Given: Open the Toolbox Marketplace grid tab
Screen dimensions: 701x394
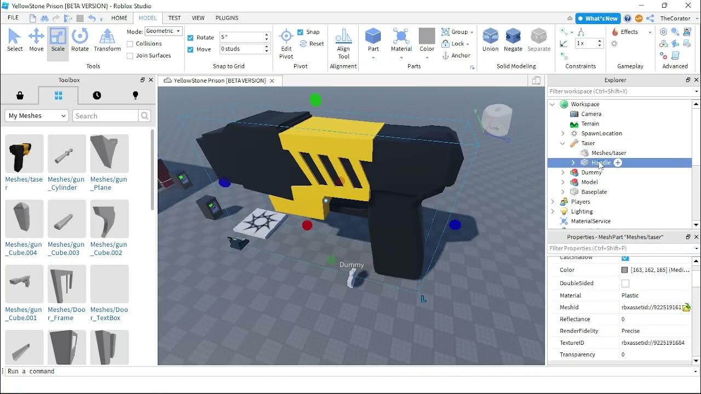Looking at the screenshot, I should click(58, 95).
